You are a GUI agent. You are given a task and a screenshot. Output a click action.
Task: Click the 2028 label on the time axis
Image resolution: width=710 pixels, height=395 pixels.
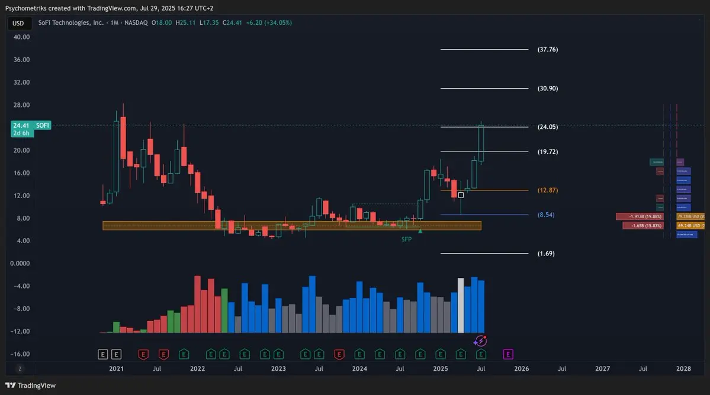click(x=683, y=369)
